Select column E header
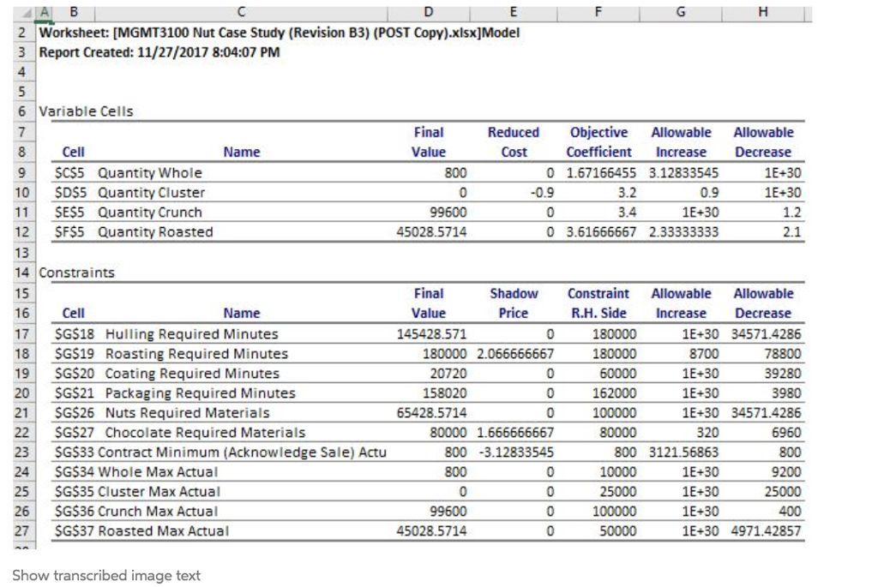 (x=514, y=13)
